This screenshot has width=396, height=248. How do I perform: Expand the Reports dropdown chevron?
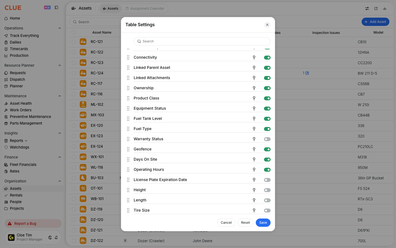[26, 141]
